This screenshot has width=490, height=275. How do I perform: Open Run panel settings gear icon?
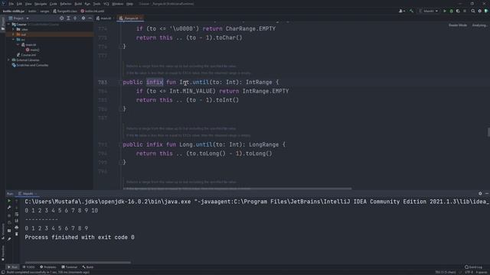click(x=480, y=193)
